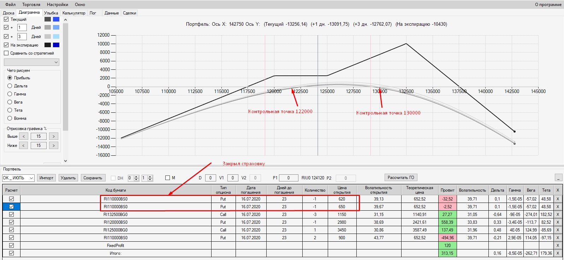Screen dimensions: 564x260
Task: Switch to the Улыбка tab
Action: pos(51,13)
